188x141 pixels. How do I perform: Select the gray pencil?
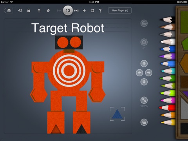[168, 34]
